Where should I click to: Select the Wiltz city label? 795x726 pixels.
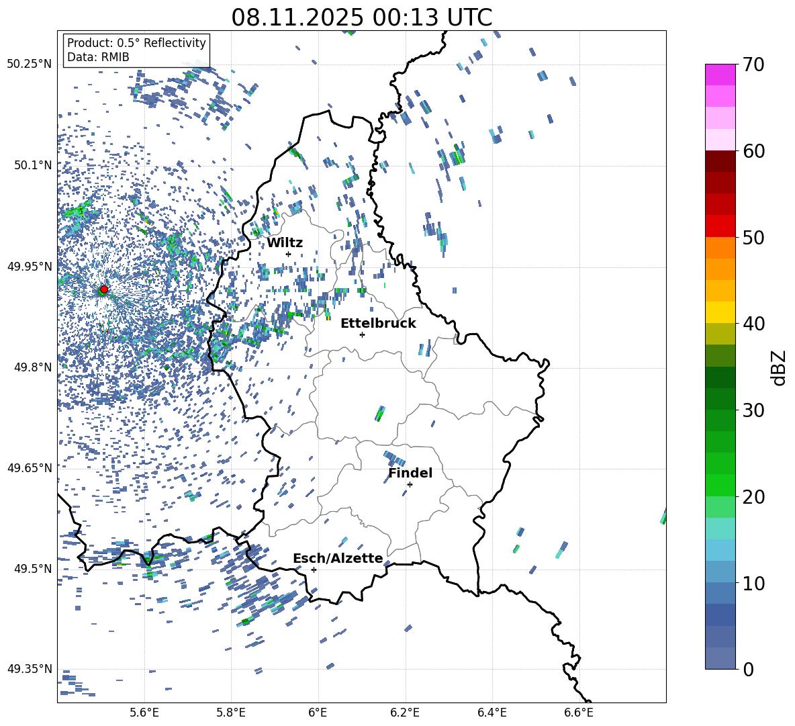click(x=285, y=242)
